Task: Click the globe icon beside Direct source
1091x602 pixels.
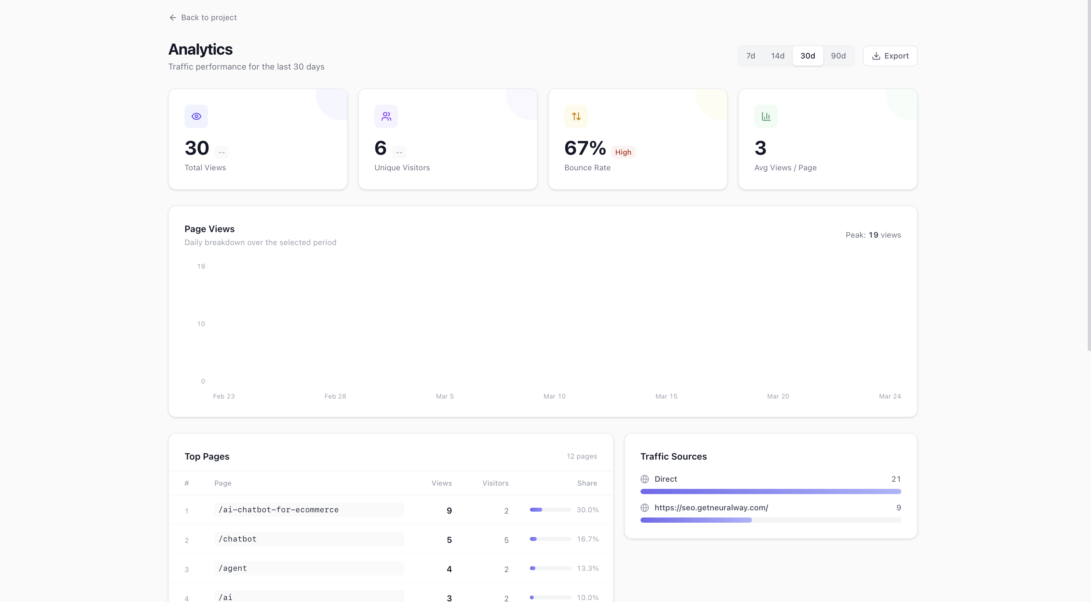Action: click(x=645, y=479)
